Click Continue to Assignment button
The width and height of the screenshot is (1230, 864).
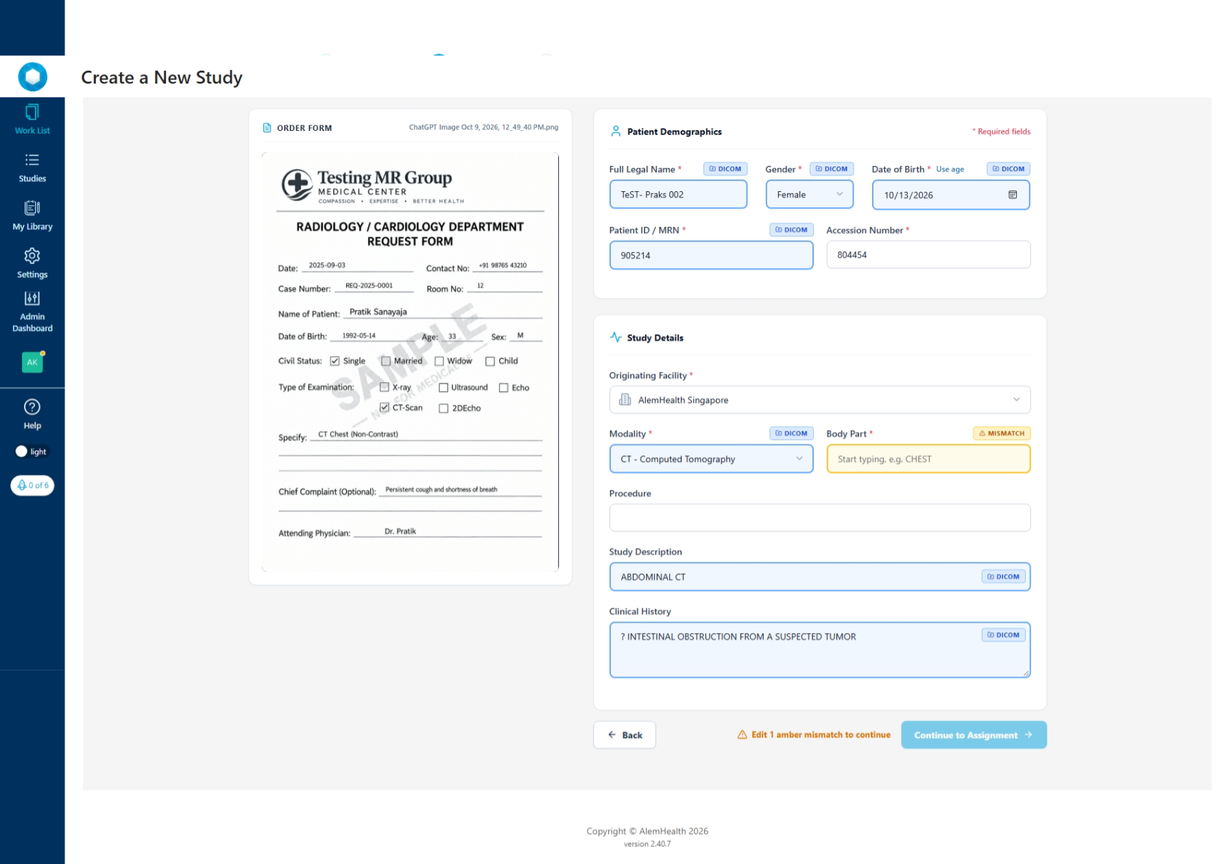[974, 735]
